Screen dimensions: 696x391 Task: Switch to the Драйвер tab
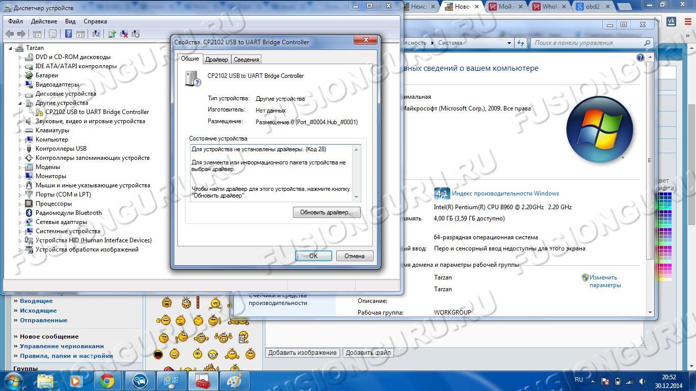click(217, 60)
